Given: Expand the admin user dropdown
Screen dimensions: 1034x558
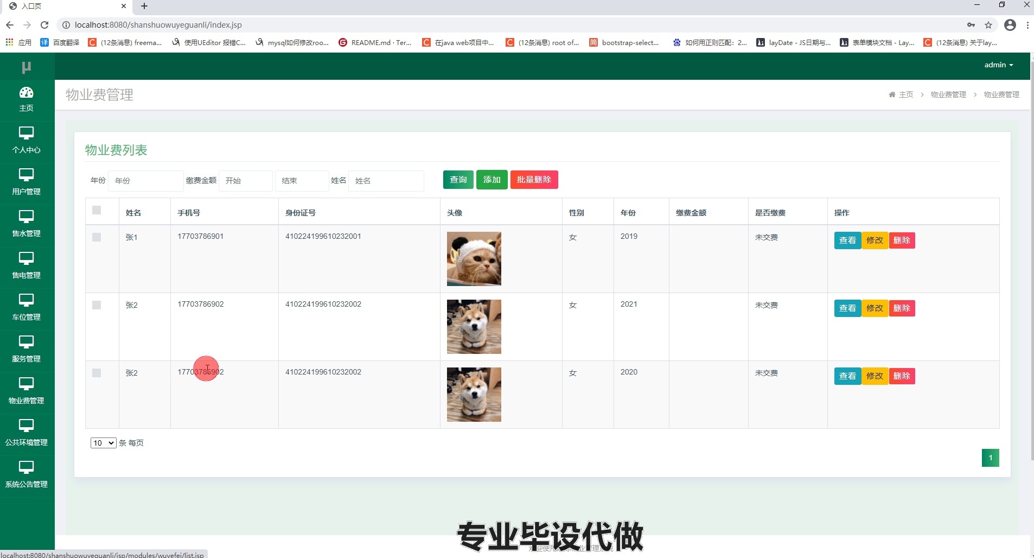Looking at the screenshot, I should (x=999, y=65).
